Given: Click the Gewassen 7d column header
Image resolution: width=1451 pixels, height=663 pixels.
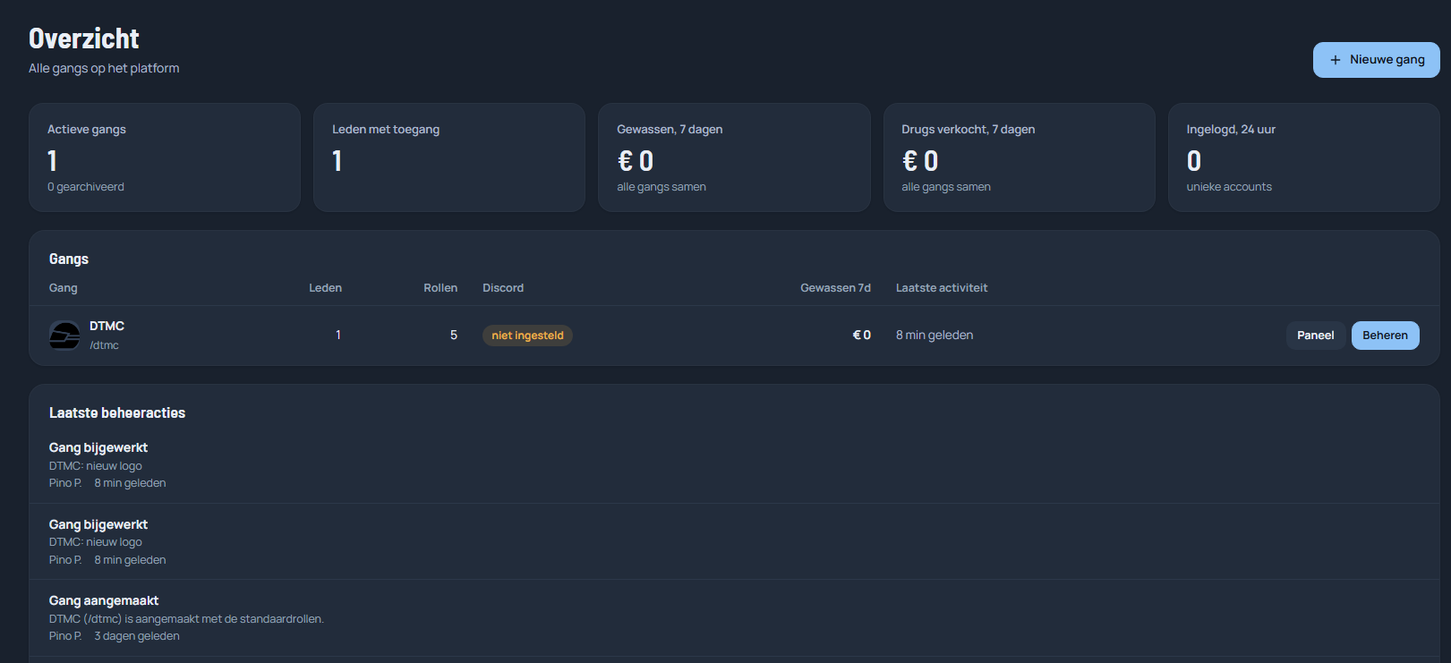Looking at the screenshot, I should click(835, 288).
